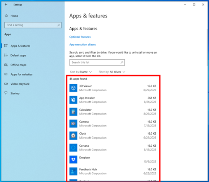209x182 pixels.
Task: Select the Default apps sidebar icon
Action: [6, 55]
